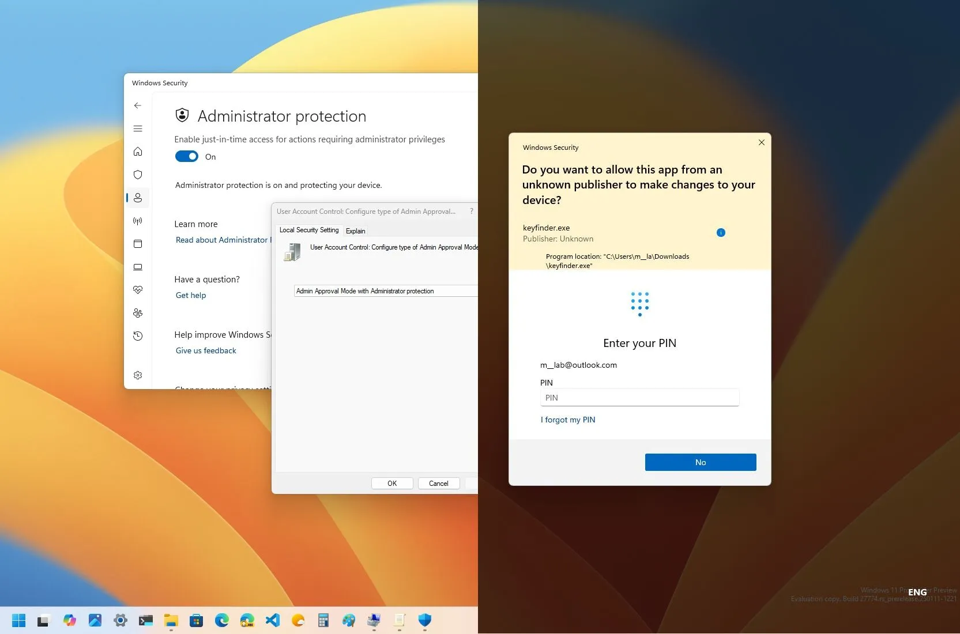
Task: Switch to the Explain tab
Action: (355, 231)
